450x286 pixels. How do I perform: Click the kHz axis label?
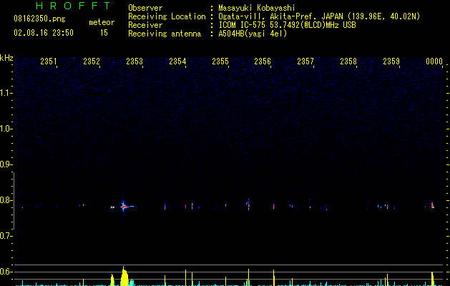6,58
